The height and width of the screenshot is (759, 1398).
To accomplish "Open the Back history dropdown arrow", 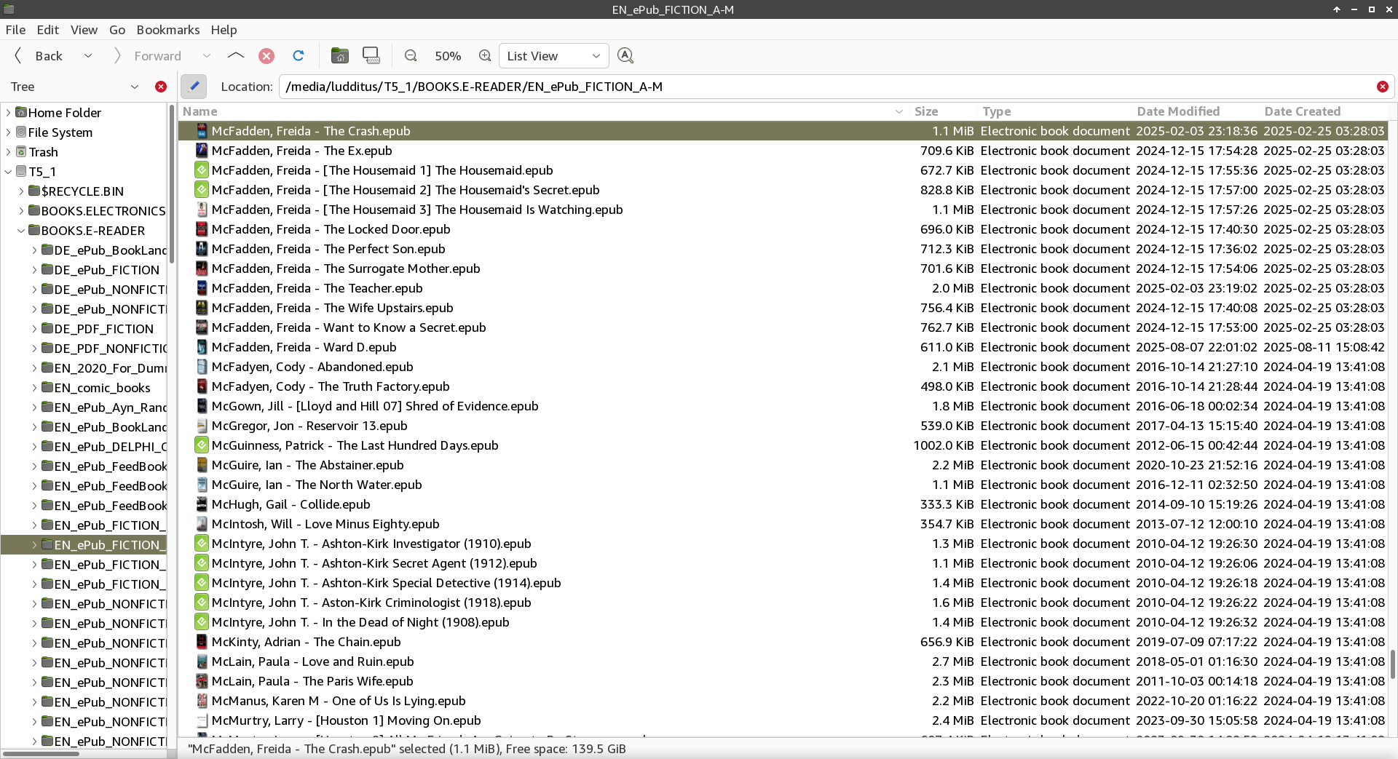I will pyautogui.click(x=88, y=56).
